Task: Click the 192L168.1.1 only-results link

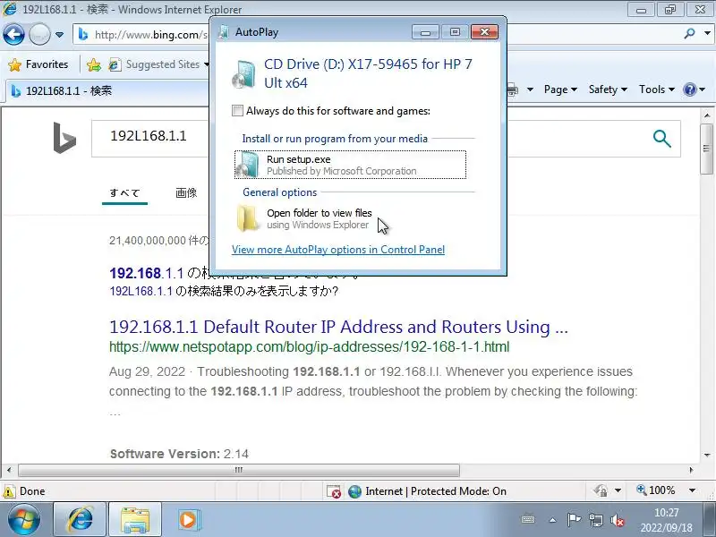Action: (x=141, y=292)
